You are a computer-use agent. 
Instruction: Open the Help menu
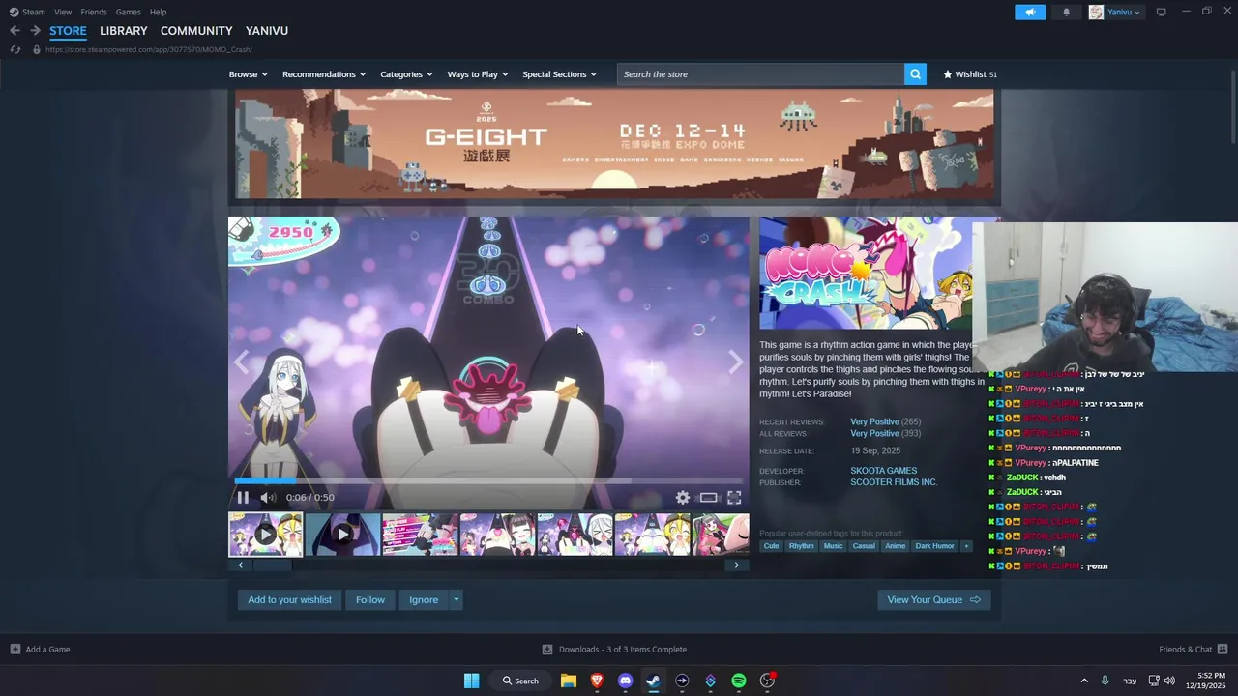158,12
